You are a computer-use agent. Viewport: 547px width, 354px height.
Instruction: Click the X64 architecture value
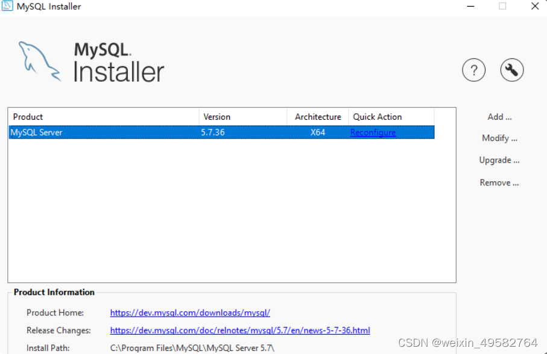(318, 132)
